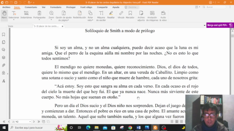This screenshot has height=131, width=234.
Task: Close the El placer de los cerdo tab
Action: 63,26
